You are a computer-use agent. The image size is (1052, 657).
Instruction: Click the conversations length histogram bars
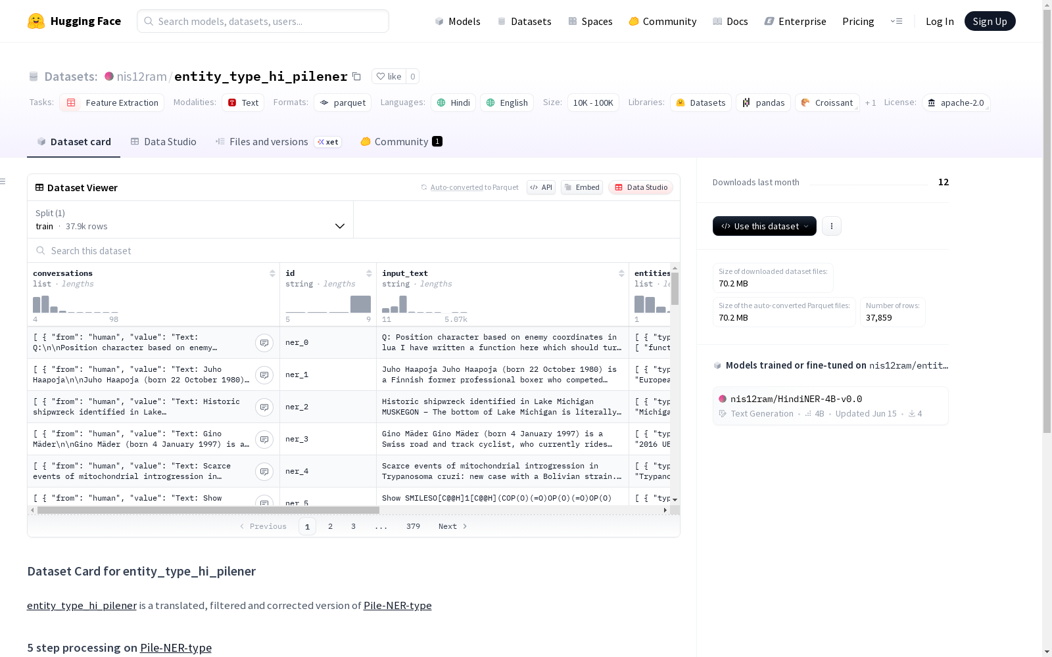click(76, 304)
